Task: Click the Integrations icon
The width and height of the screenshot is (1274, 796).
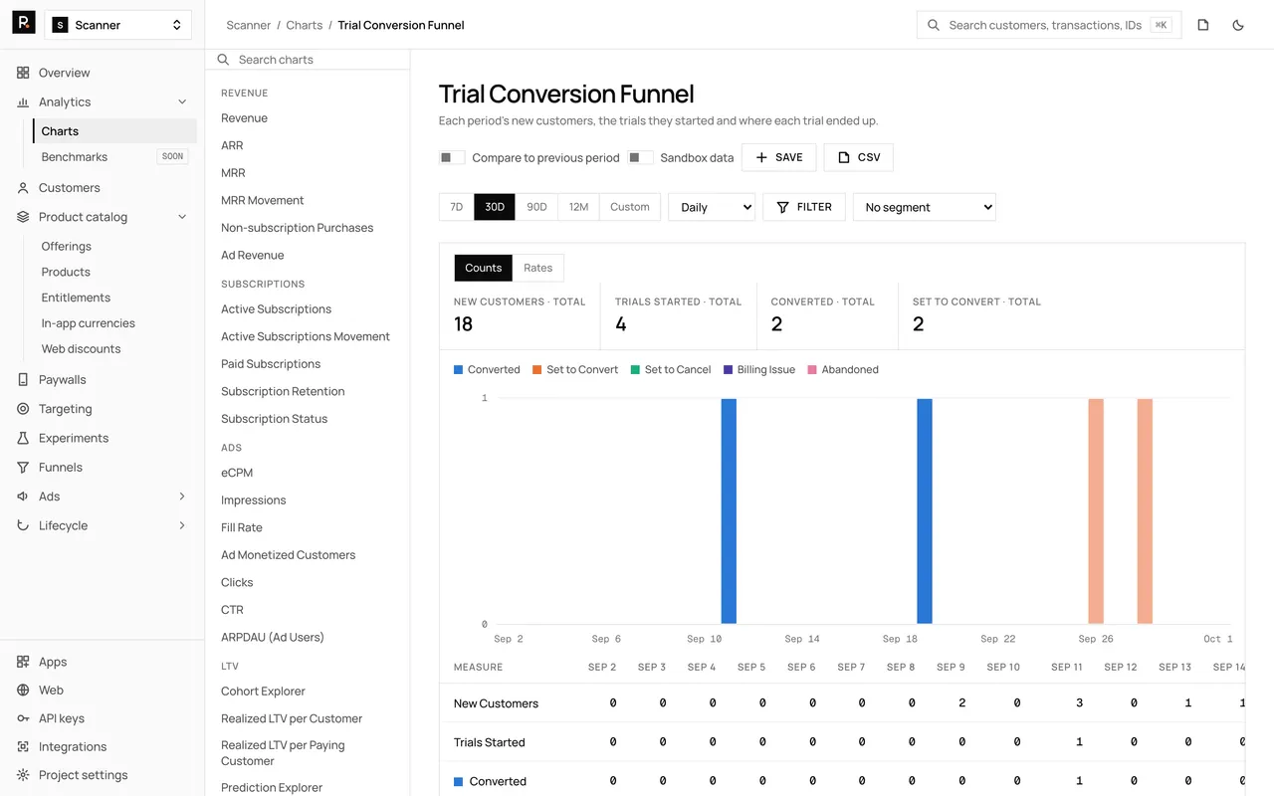Action: [x=23, y=746]
